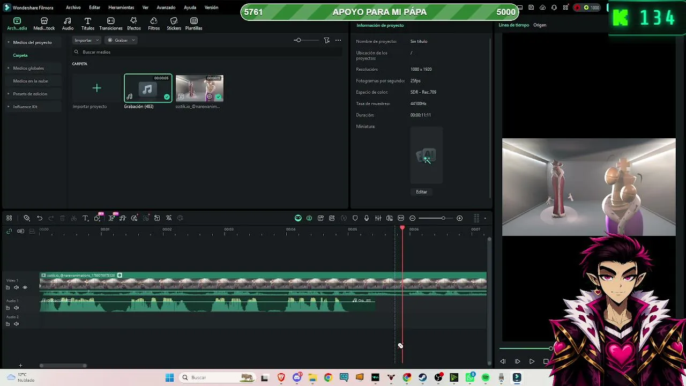Toggle Video 1 track visibility eye
The width and height of the screenshot is (686, 386).
pyautogui.click(x=25, y=287)
